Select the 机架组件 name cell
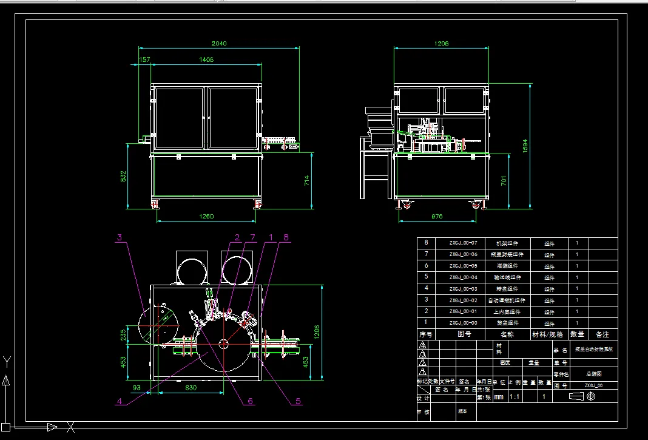Image resolution: width=648 pixels, height=440 pixels. [507, 243]
